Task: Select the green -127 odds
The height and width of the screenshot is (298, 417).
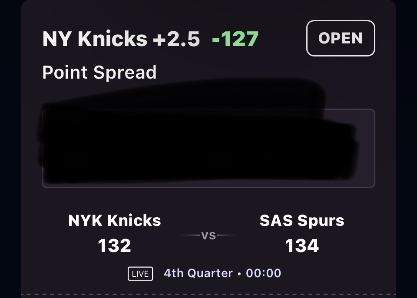Action: pyautogui.click(x=235, y=39)
